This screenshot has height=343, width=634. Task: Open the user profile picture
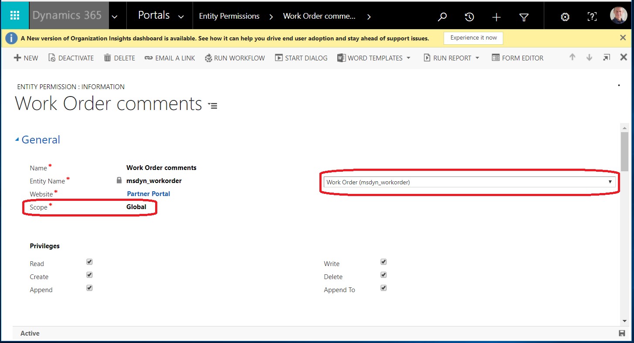[x=618, y=15]
